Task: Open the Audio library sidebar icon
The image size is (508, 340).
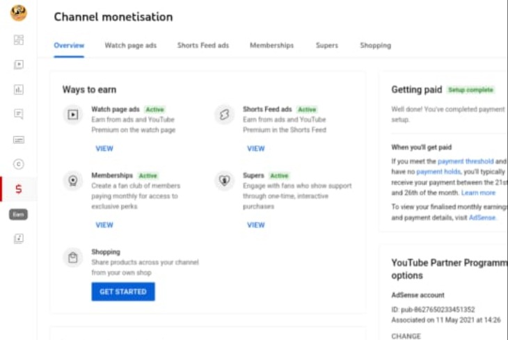Action: tap(19, 238)
